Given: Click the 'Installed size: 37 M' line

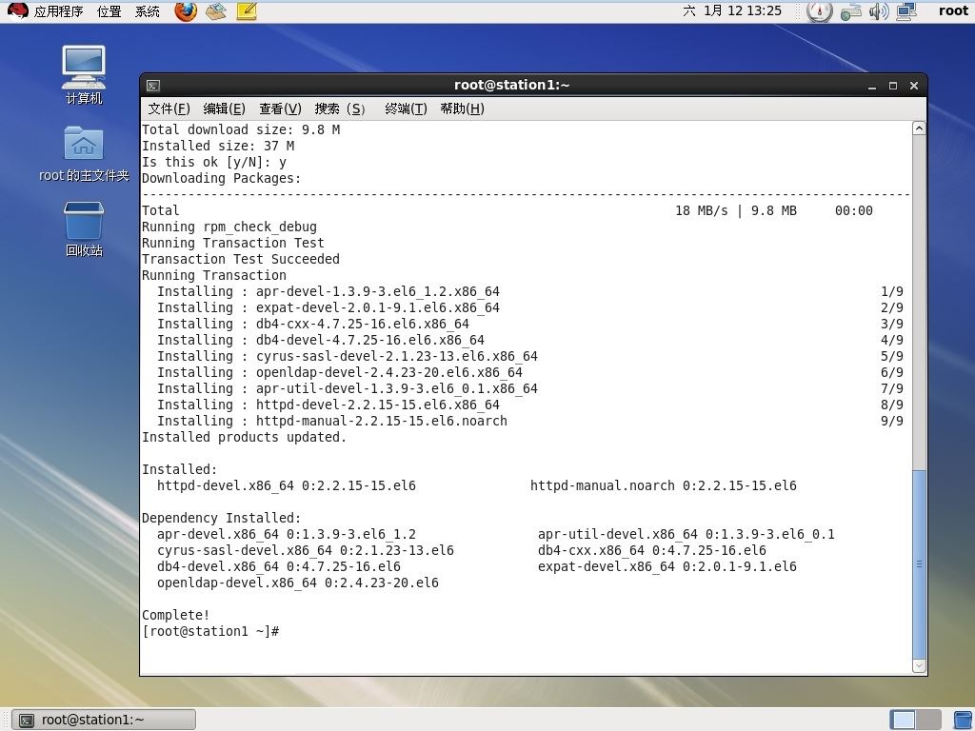Looking at the screenshot, I should 218,146.
